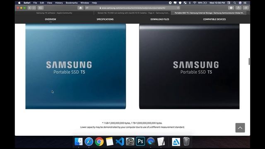This screenshot has width=265, height=149.
Task: Switch to Samsung T5 software Apple Community tab
Action: (x=54, y=13)
